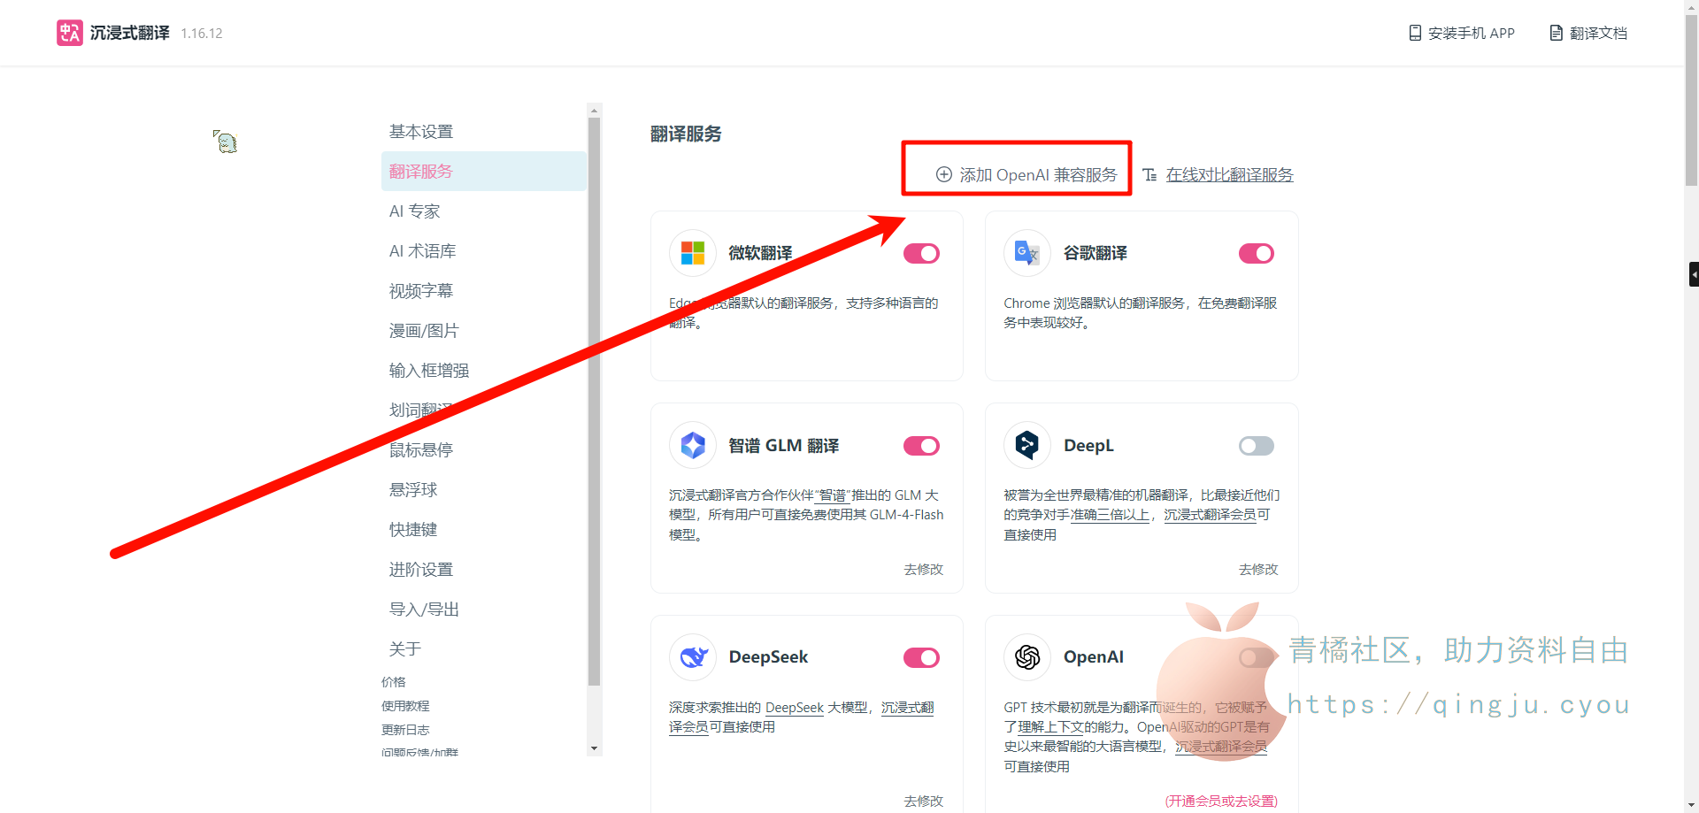Click the version number 1.16.12
The image size is (1699, 813).
click(x=202, y=34)
